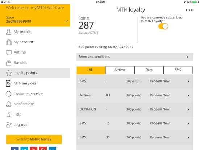200x150 pixels.
Task: Tap the Wi-Fi indicator in status bar
Action: point(9,2)
